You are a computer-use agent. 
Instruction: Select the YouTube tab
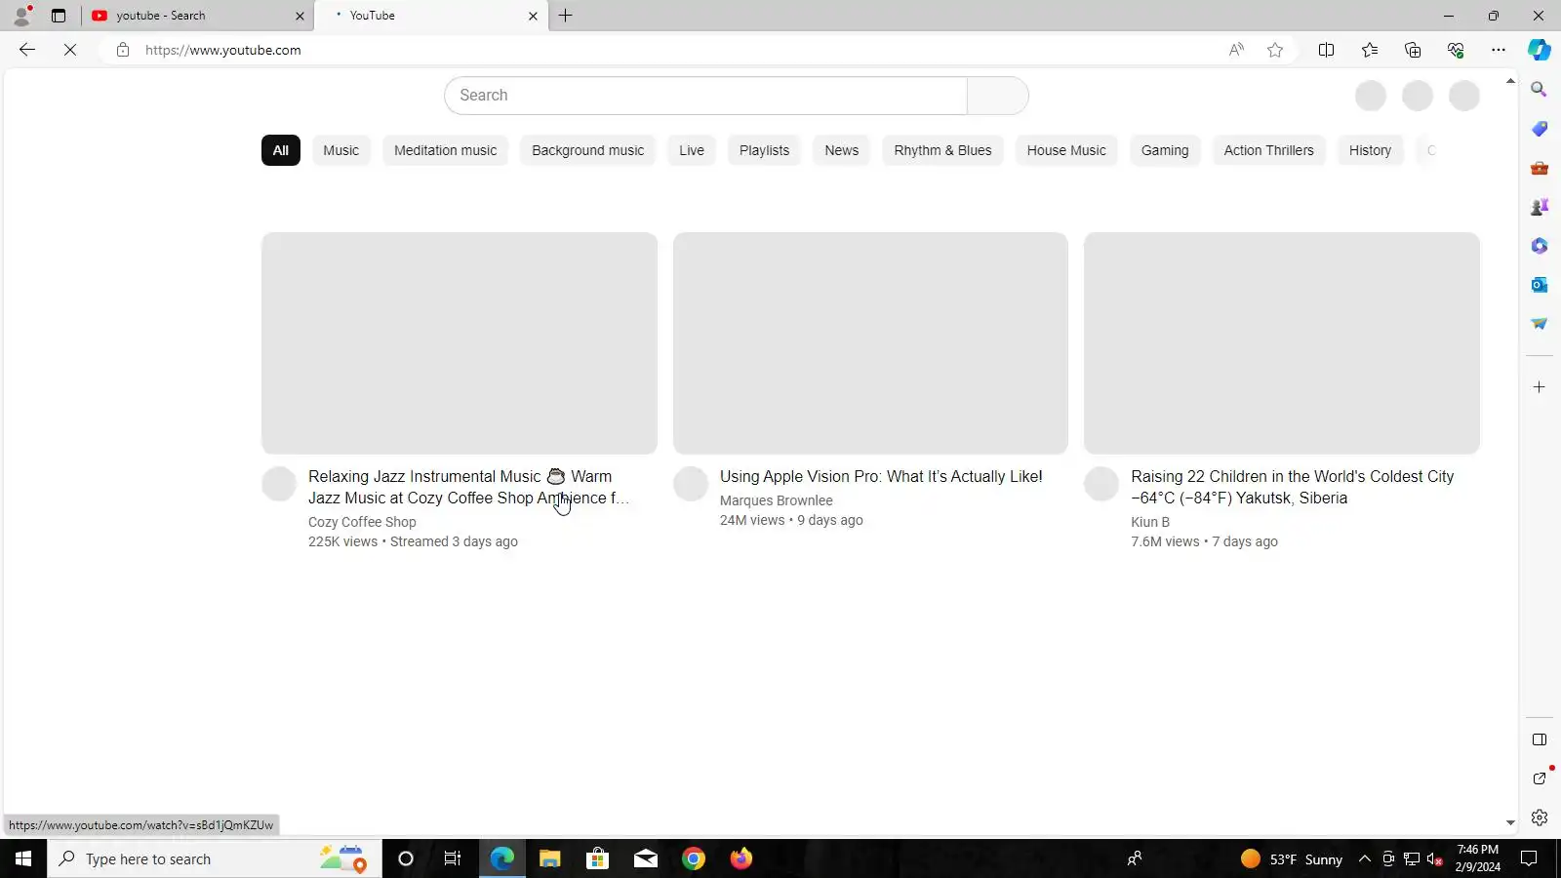(x=429, y=16)
